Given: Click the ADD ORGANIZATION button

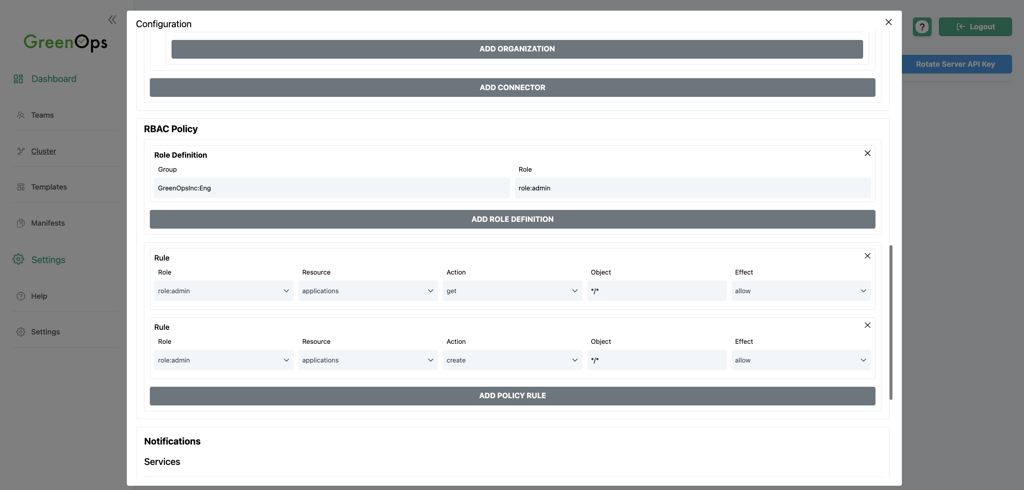Looking at the screenshot, I should point(517,49).
